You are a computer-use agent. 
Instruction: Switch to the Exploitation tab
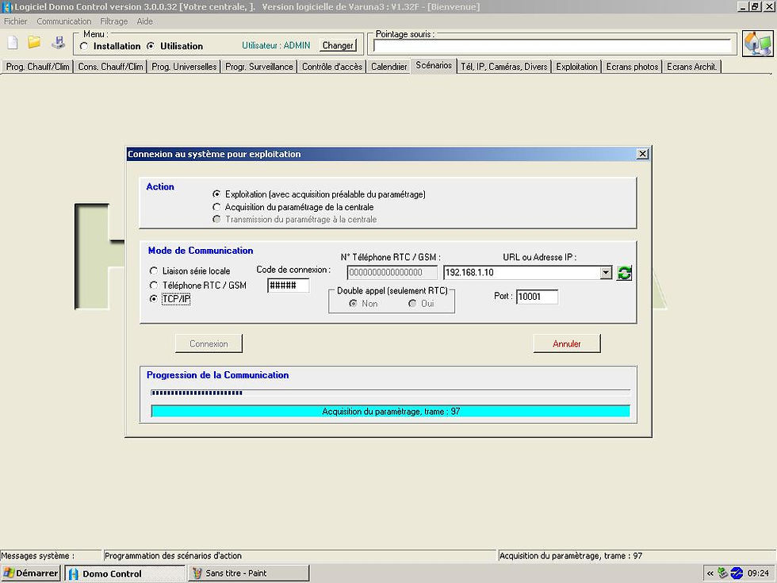577,67
